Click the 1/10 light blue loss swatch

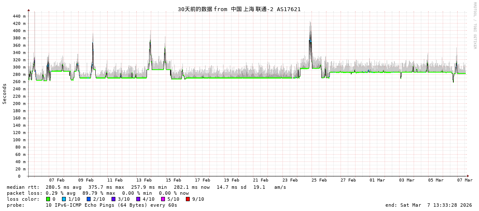64,199
